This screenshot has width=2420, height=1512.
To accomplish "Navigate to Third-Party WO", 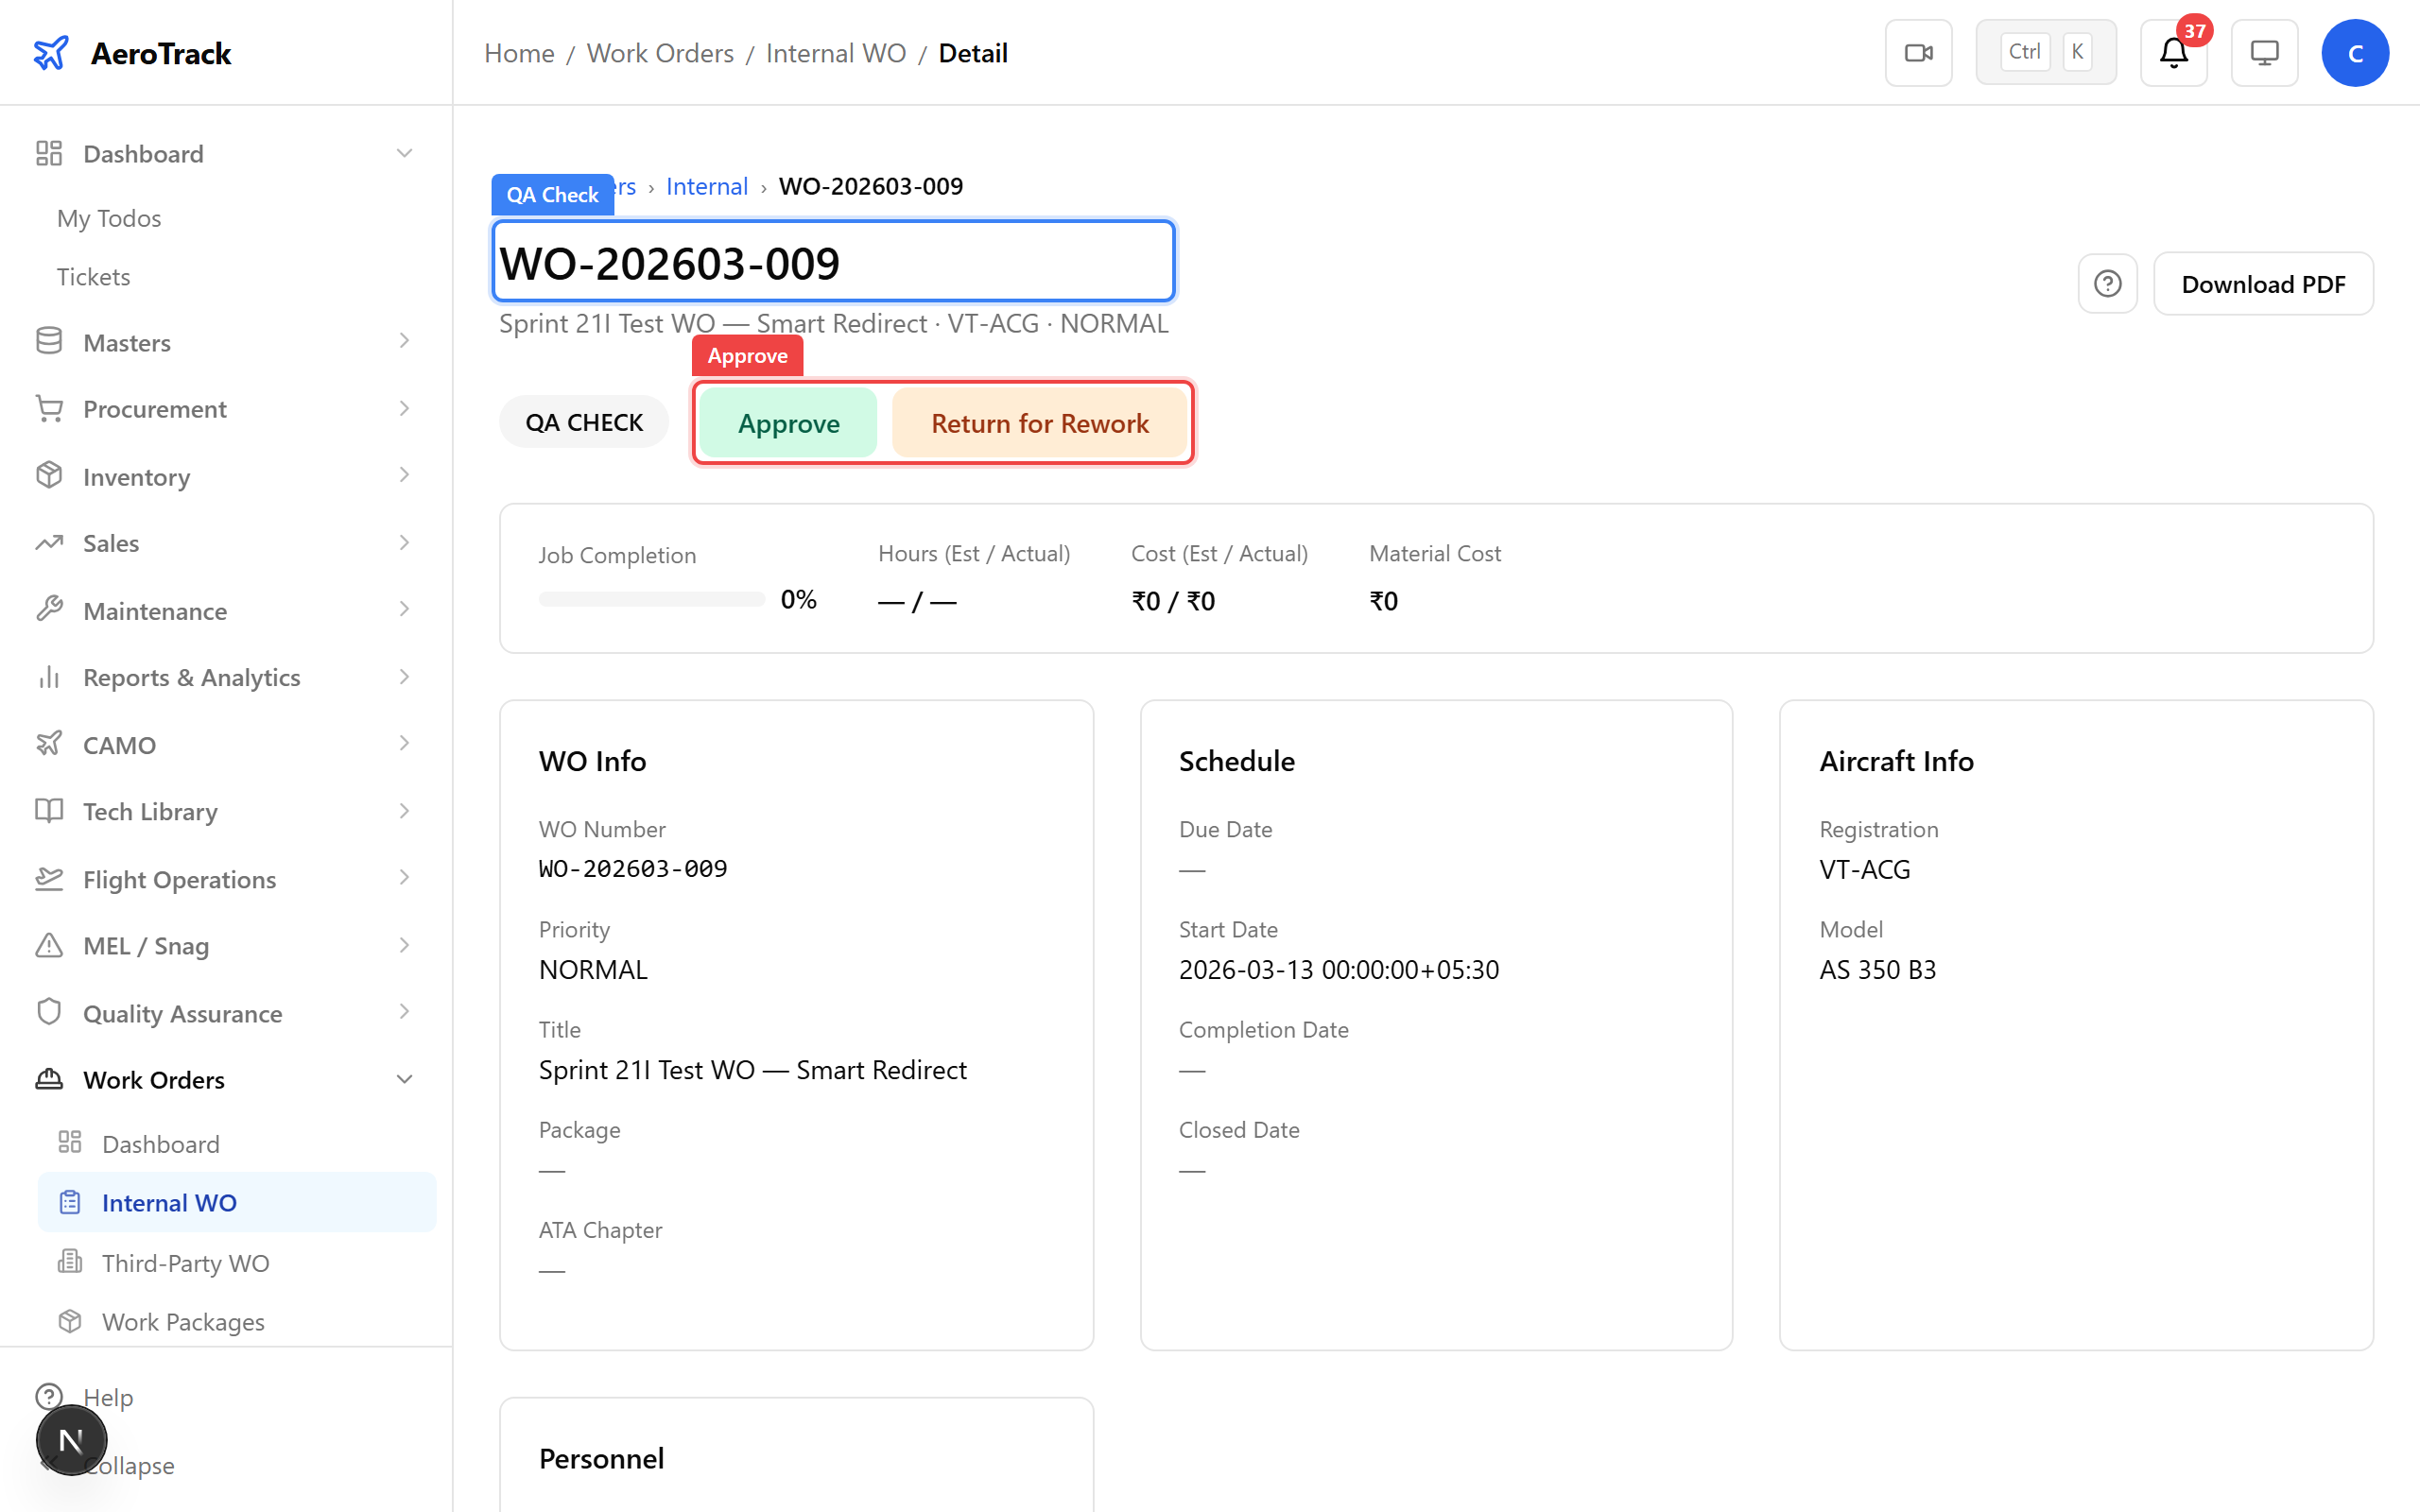I will [185, 1262].
